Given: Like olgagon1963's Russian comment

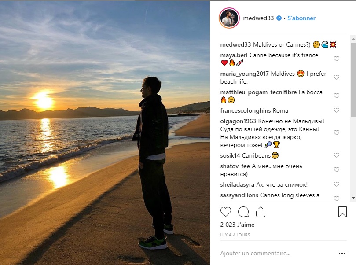Looking at the screenshot, I should [x=337, y=132].
